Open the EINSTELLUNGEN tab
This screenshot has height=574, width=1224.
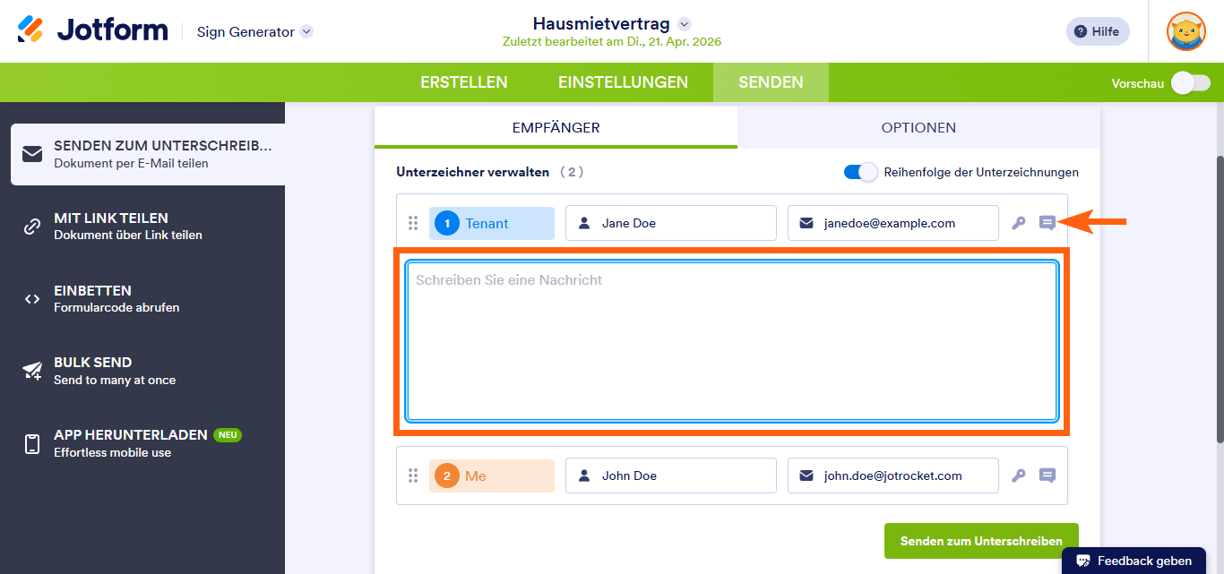point(623,81)
